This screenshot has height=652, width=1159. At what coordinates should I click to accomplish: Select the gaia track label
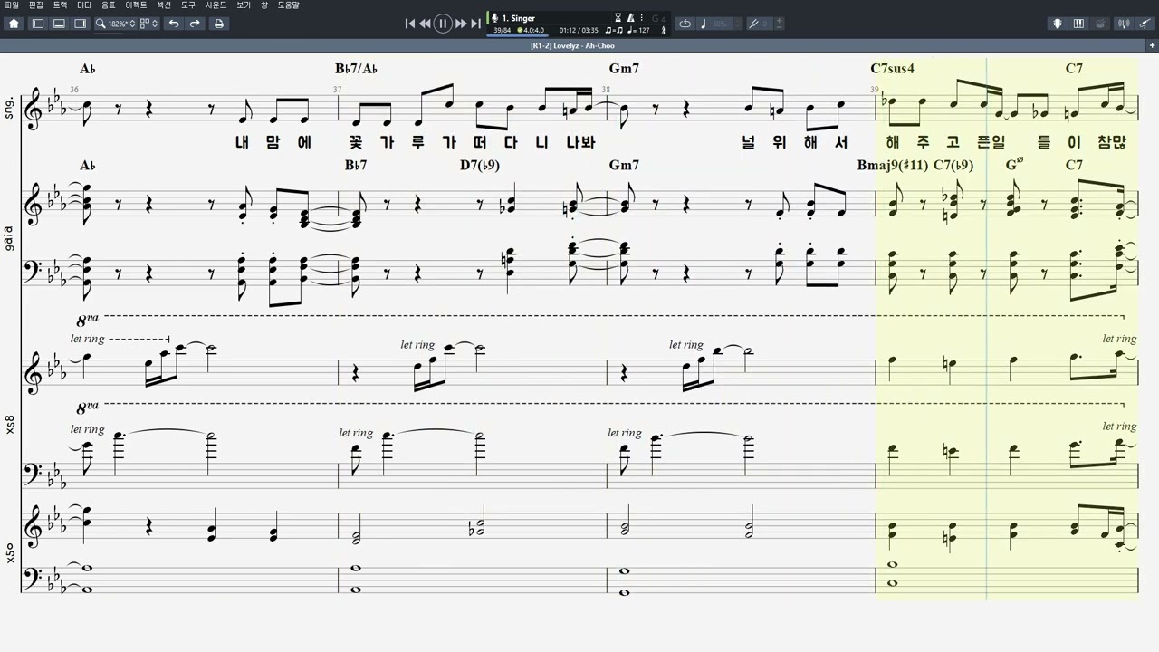coord(10,240)
